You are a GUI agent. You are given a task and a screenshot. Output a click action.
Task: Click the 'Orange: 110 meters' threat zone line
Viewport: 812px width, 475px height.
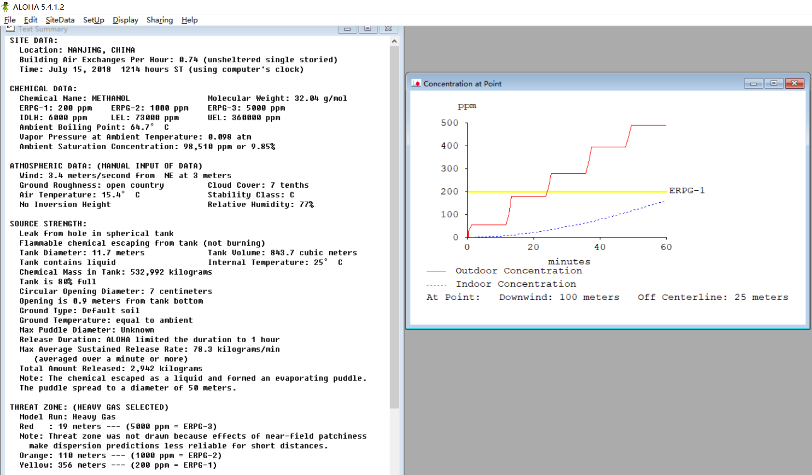(121, 456)
